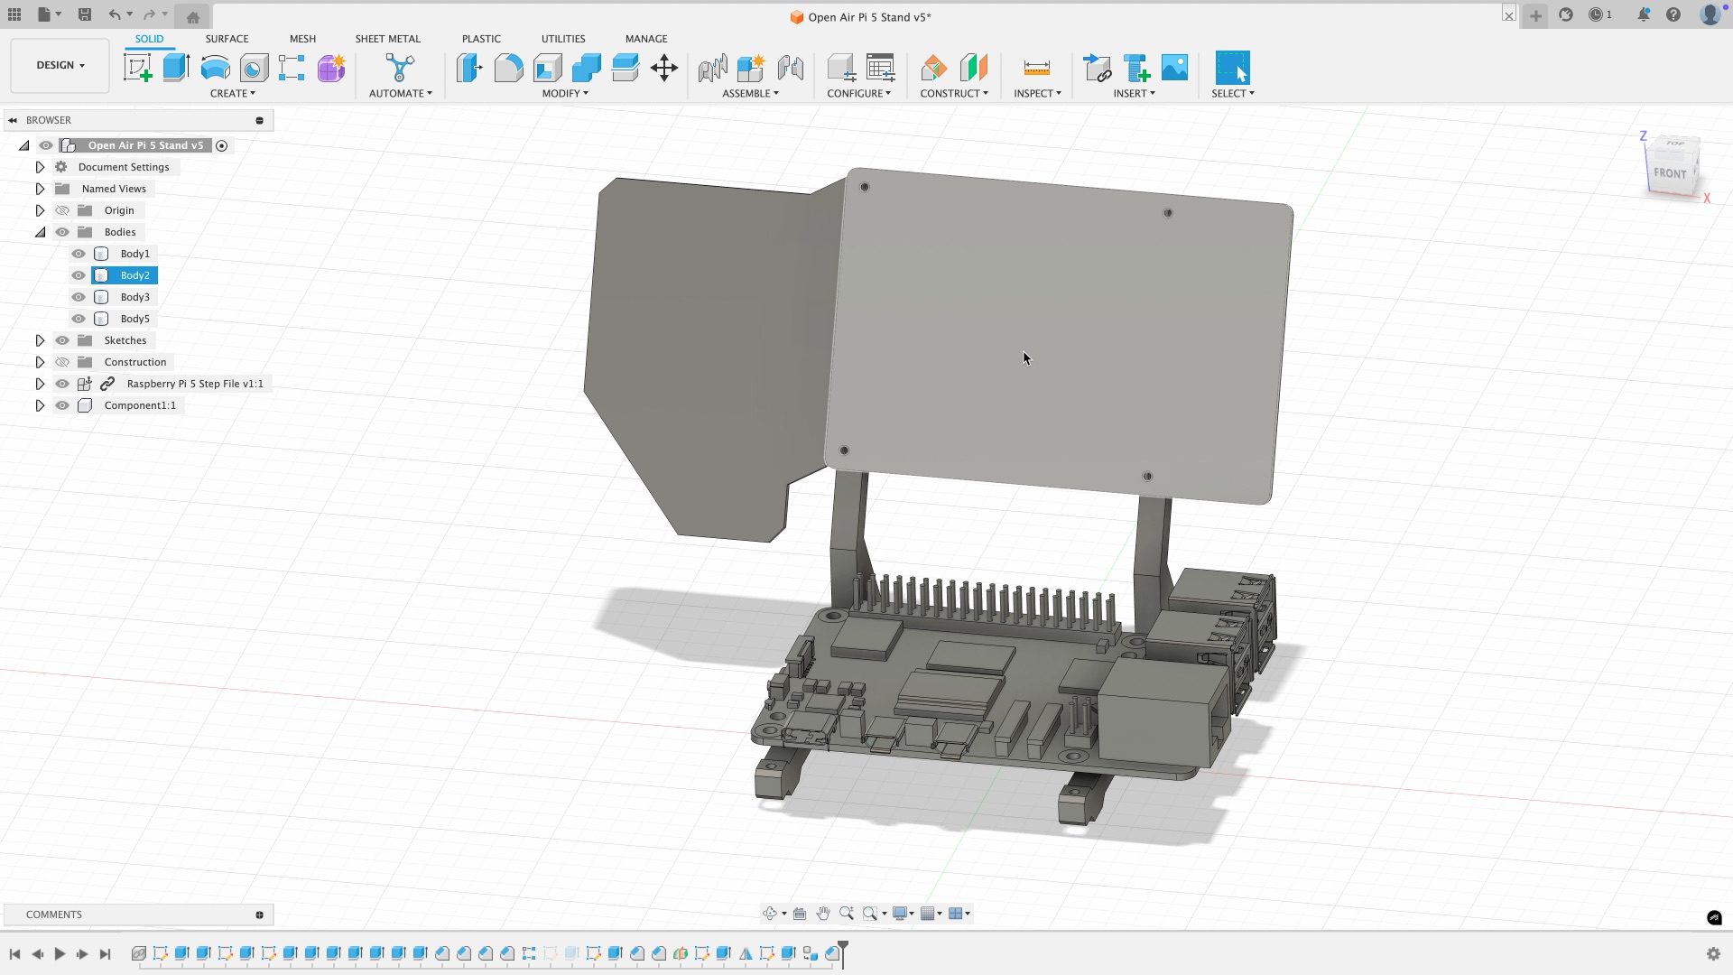
Task: Open the Insert Canvas image tool
Action: click(x=1173, y=68)
